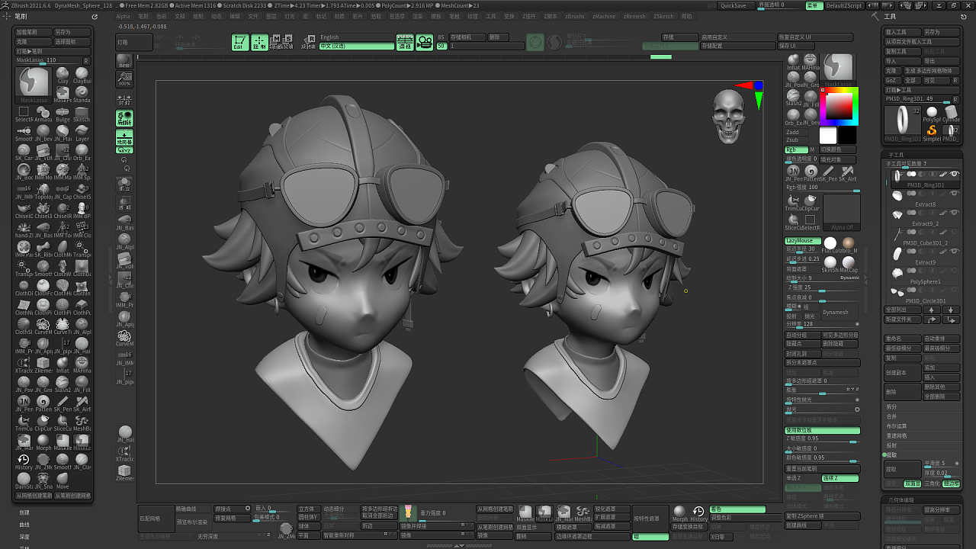Toggle visibility eye of Extract9 subtool
The height and width of the screenshot is (549, 976).
coord(954,252)
